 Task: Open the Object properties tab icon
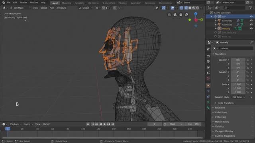pos(208,85)
